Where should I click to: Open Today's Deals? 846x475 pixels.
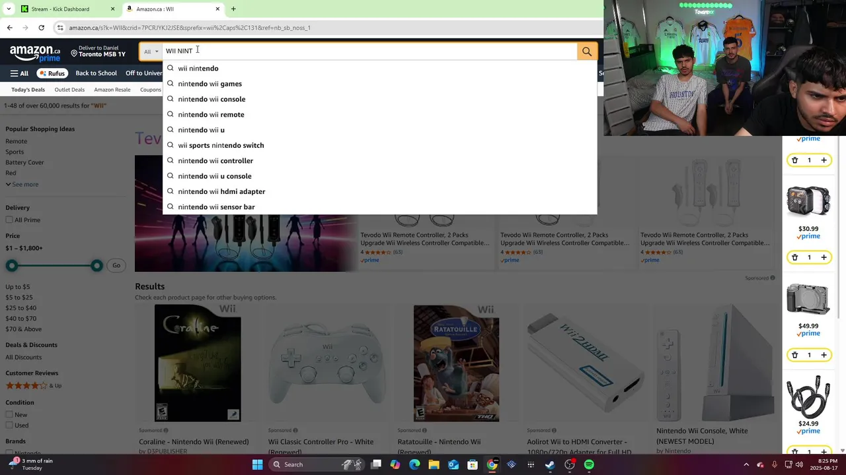click(28, 90)
